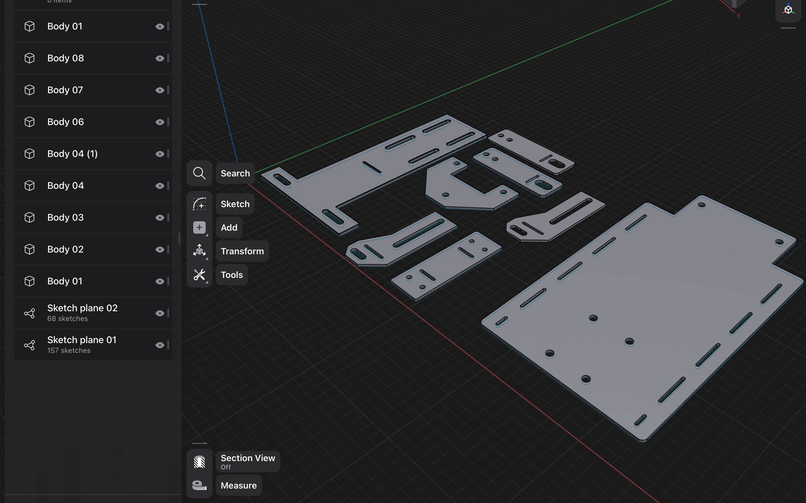Hide Body 08 with its eye icon

tap(160, 58)
